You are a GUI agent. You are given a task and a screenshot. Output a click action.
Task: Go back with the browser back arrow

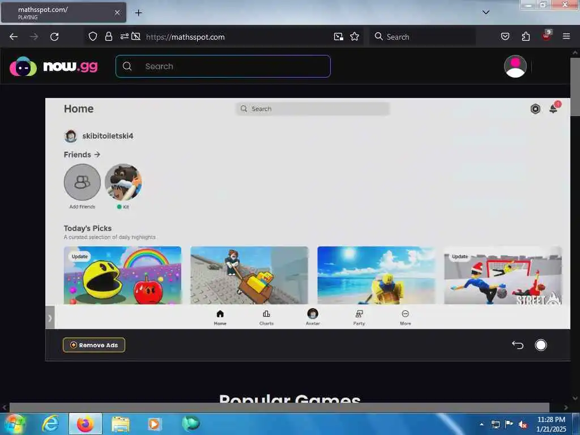tap(14, 37)
